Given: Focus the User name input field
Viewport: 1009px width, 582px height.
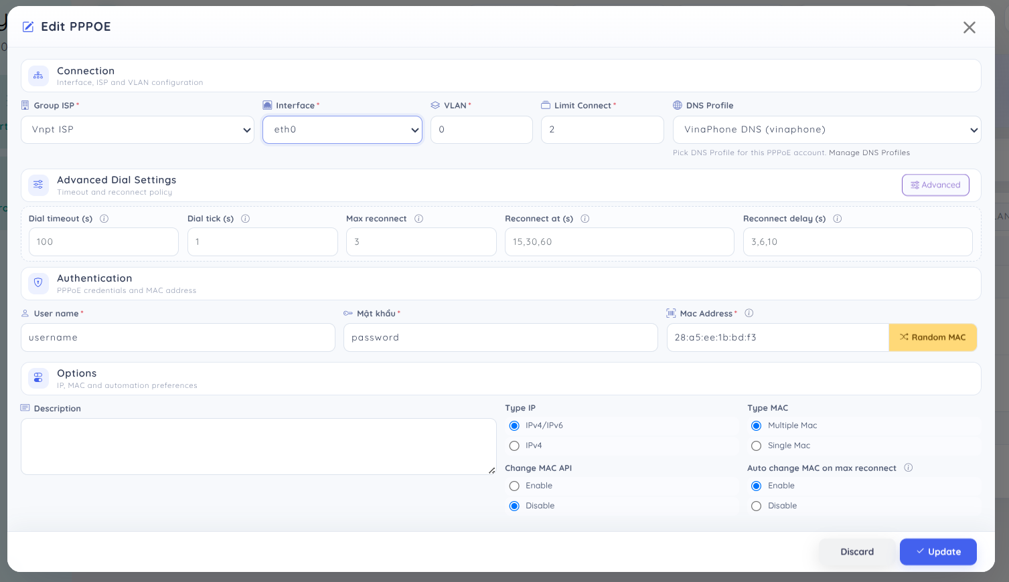Looking at the screenshot, I should pyautogui.click(x=178, y=338).
